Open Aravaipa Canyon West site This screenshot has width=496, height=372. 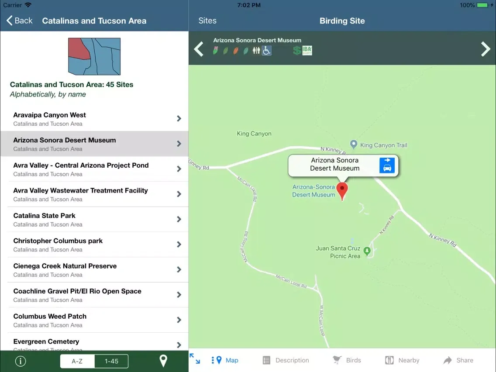coord(94,119)
